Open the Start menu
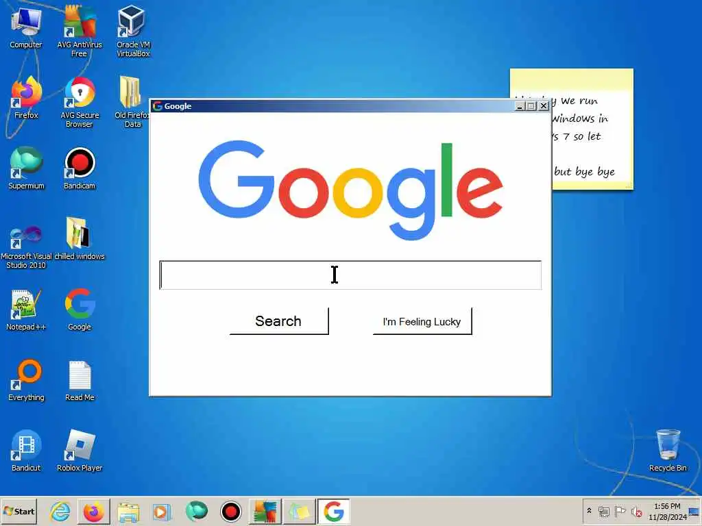Viewport: 702px width, 526px height. [x=19, y=511]
